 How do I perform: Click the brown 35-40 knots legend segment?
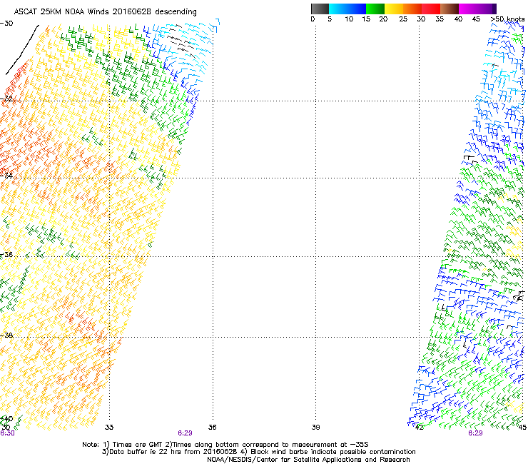point(450,9)
